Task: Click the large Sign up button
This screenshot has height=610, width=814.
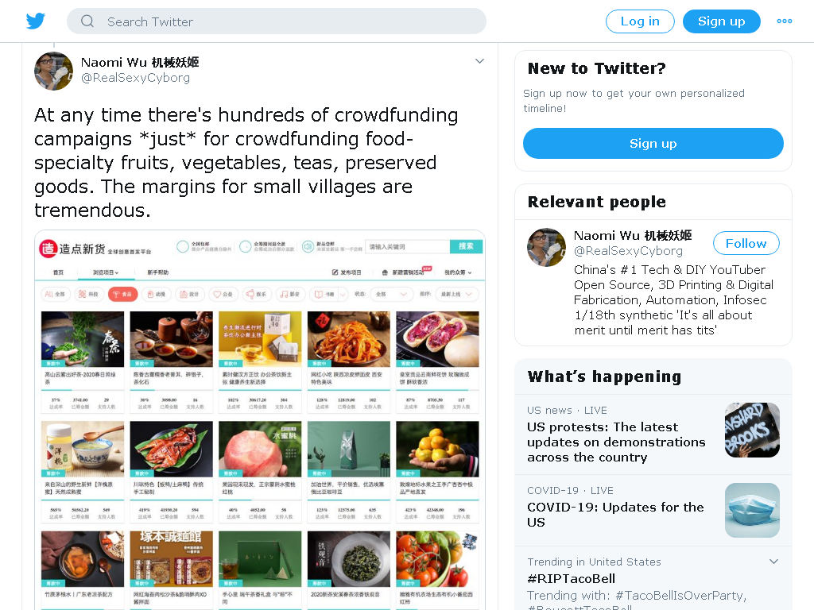Action: tap(653, 144)
